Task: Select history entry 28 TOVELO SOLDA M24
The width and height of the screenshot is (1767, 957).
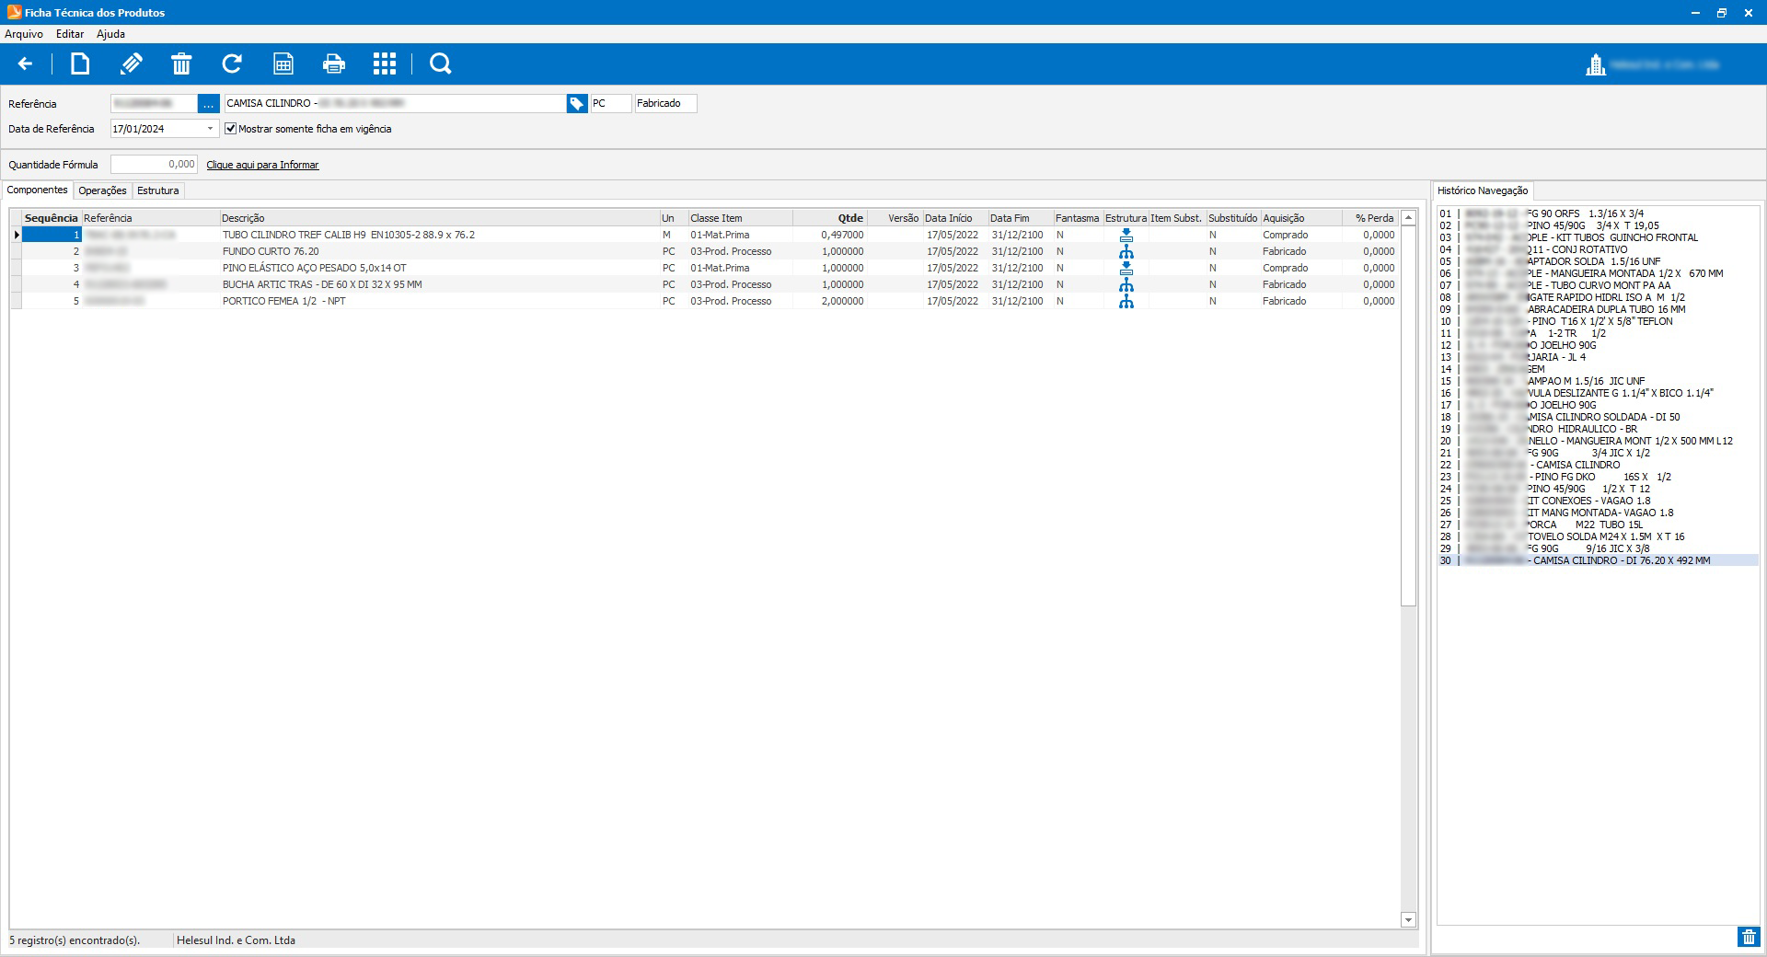Action: [1598, 536]
